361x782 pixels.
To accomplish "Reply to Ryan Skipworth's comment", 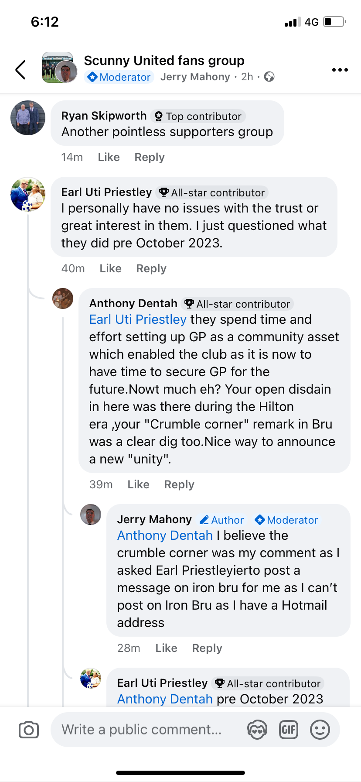I will click(x=149, y=157).
